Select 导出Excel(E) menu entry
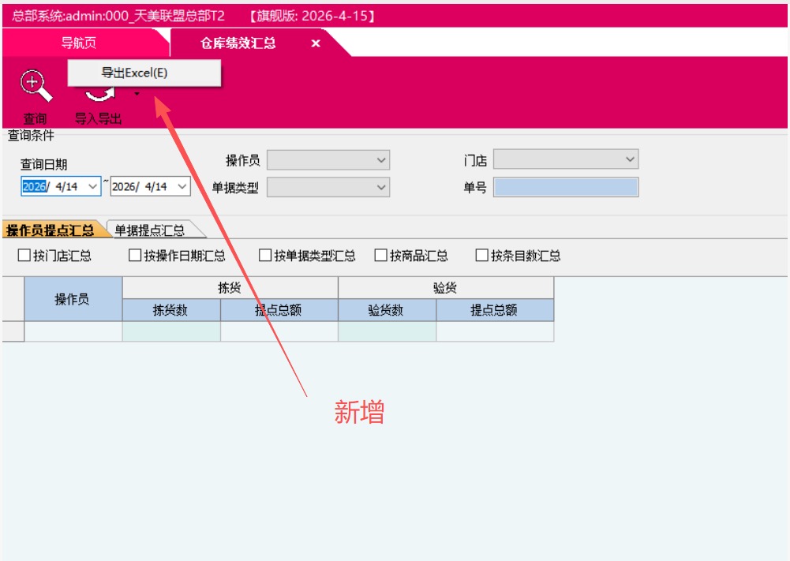 [134, 73]
